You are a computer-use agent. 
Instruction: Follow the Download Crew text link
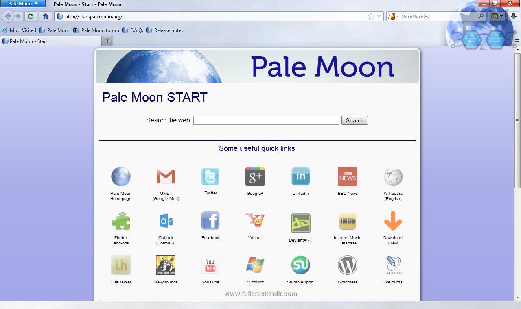(x=393, y=240)
